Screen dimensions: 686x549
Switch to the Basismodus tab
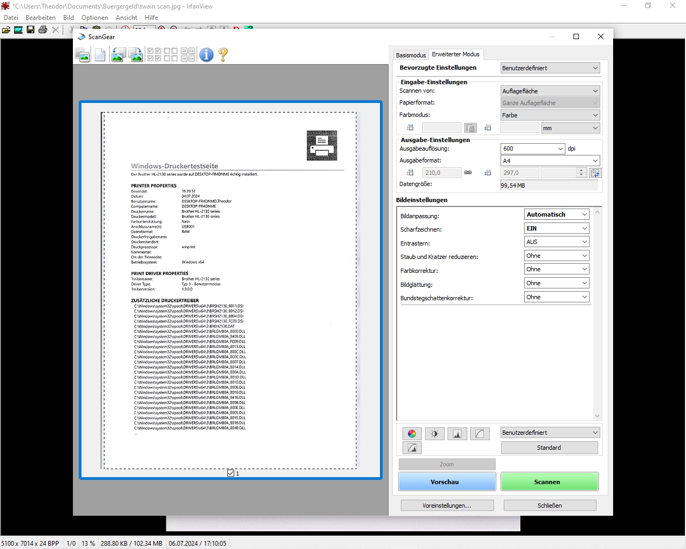click(411, 55)
